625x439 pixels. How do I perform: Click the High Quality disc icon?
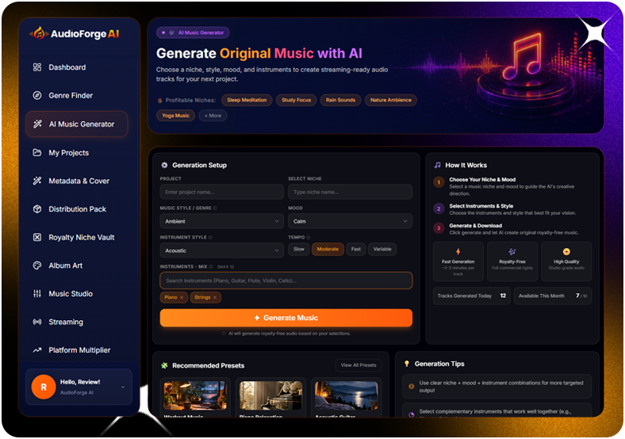pos(566,251)
